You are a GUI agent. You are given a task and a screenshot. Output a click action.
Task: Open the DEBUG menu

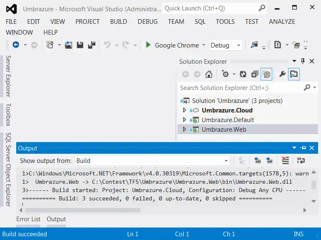[x=148, y=22]
